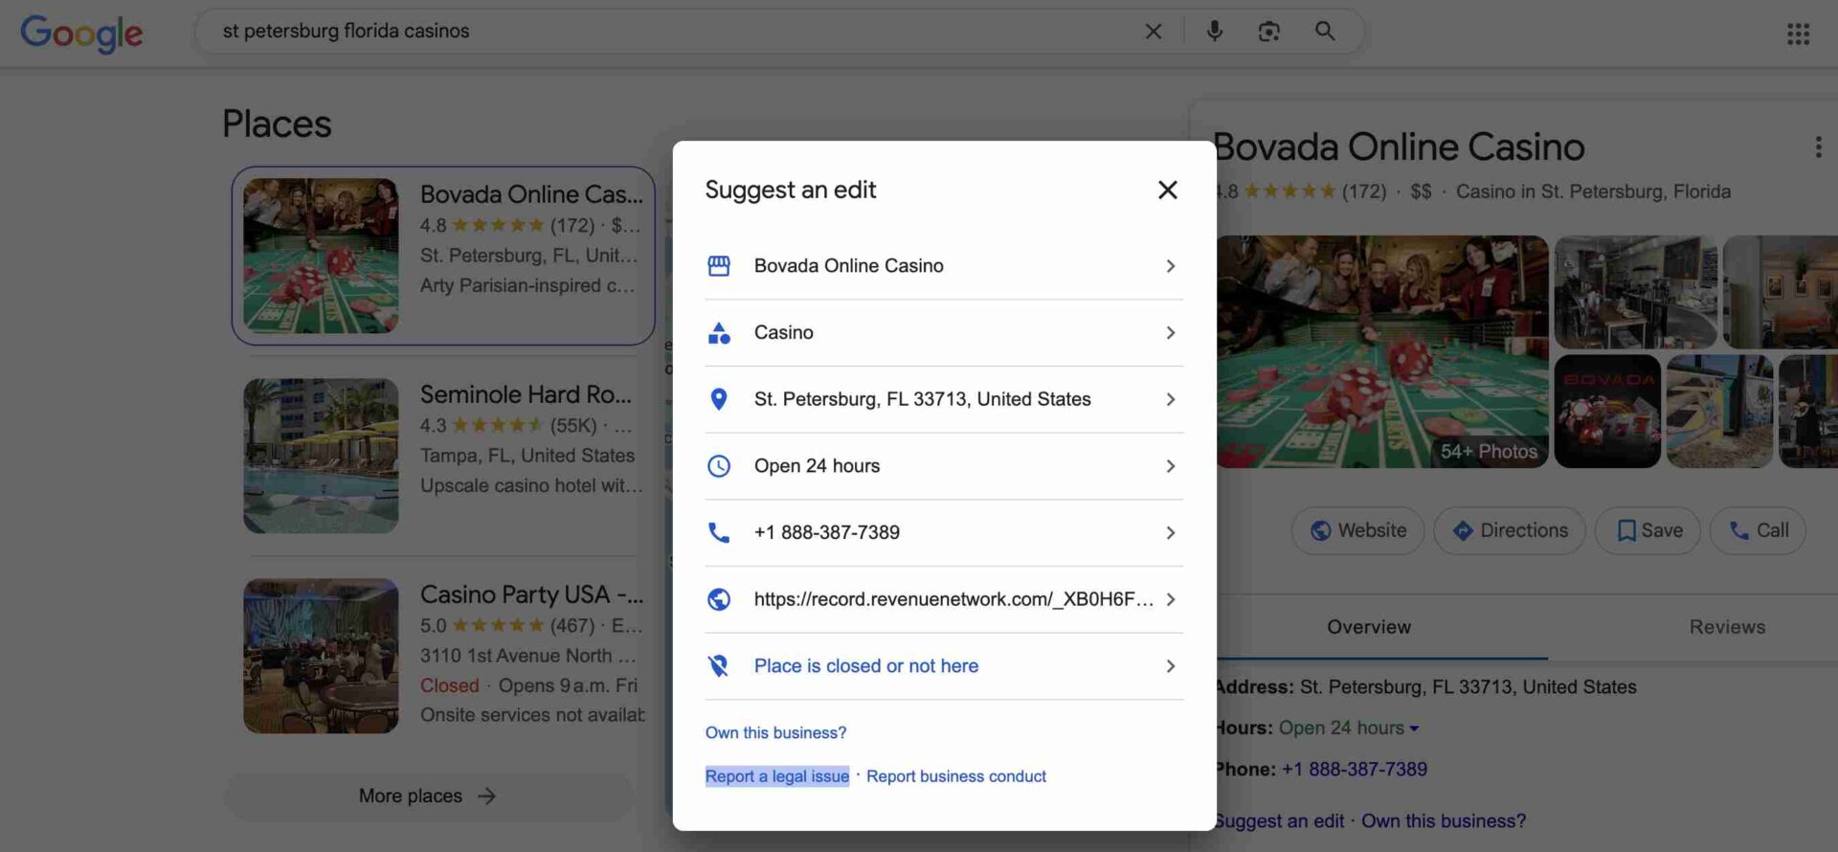This screenshot has width=1838, height=852.
Task: Click the voice search microphone icon
Action: point(1214,31)
